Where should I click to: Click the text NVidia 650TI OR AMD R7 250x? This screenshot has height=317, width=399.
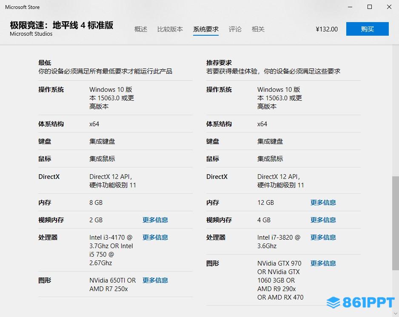[x=112, y=284]
